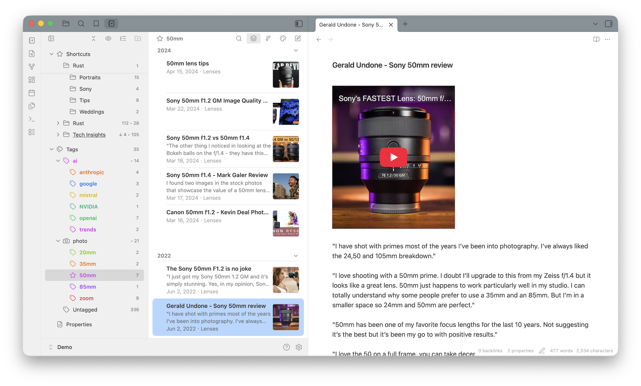
Task: Open appearance palette icon in list header
Action: [283, 38]
